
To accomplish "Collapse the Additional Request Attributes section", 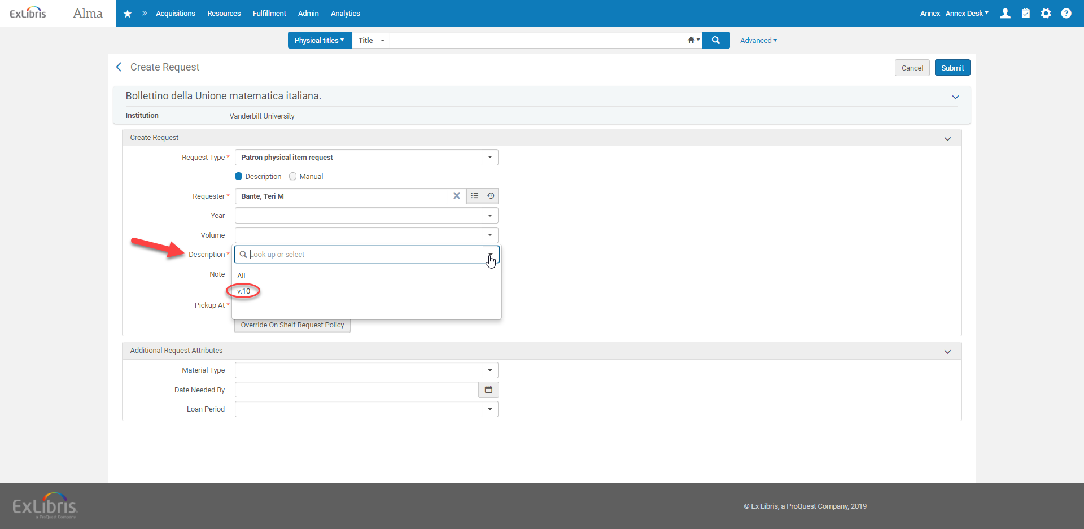I will 947,351.
